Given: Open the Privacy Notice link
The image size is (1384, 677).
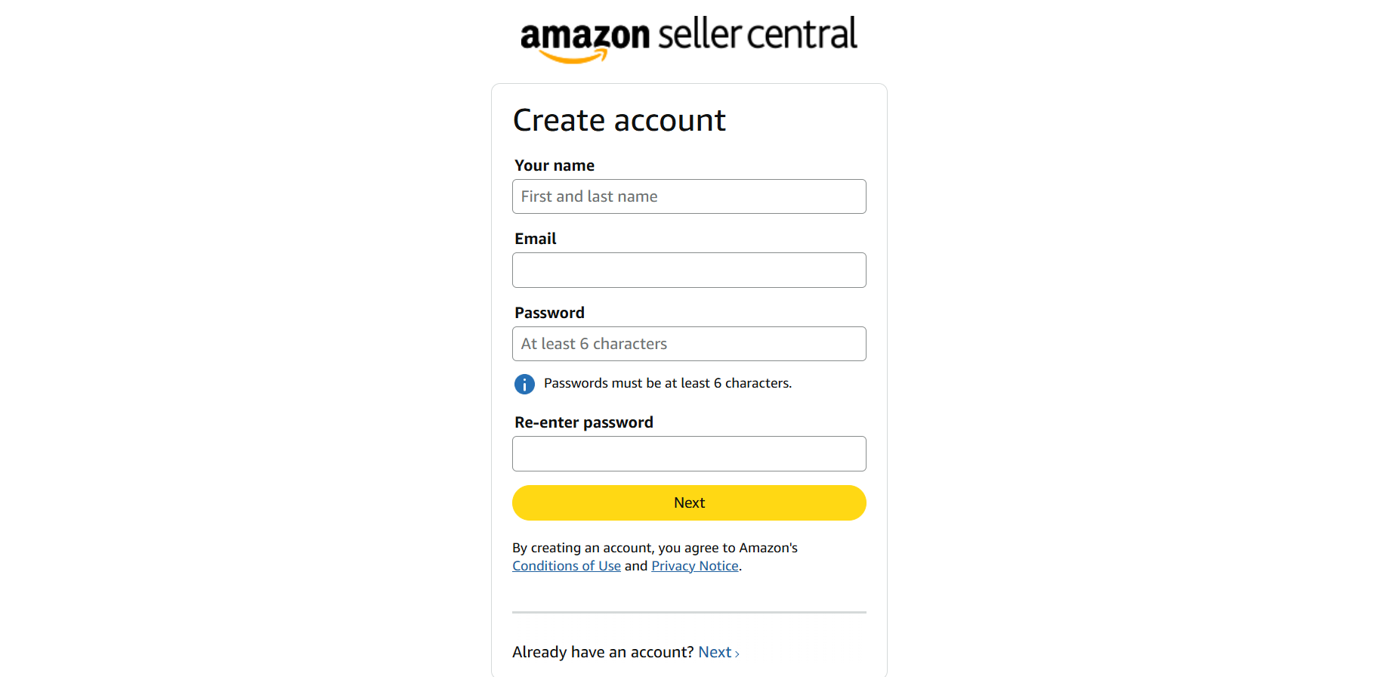Looking at the screenshot, I should (695, 566).
